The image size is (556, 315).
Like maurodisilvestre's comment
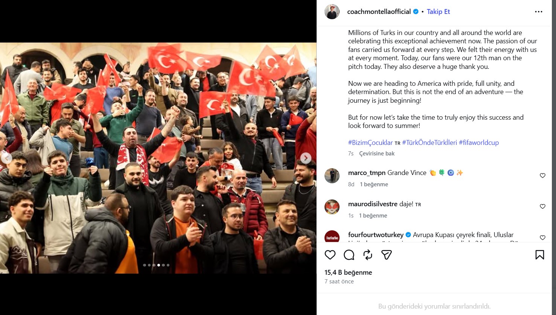542,206
